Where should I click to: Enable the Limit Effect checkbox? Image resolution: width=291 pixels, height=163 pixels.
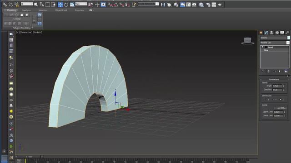[275, 108]
